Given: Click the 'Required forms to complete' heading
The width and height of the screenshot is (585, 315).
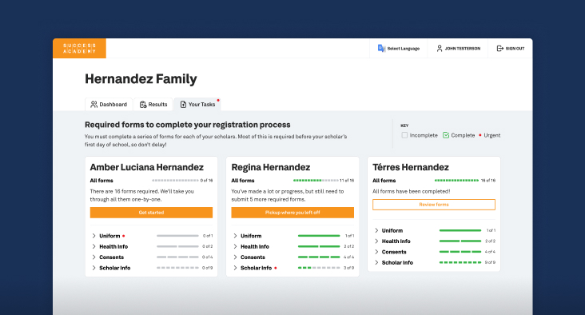Looking at the screenshot, I should click(x=187, y=125).
